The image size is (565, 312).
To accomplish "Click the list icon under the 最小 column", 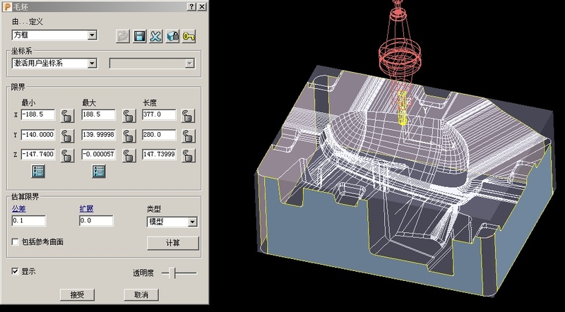I will pos(38,171).
